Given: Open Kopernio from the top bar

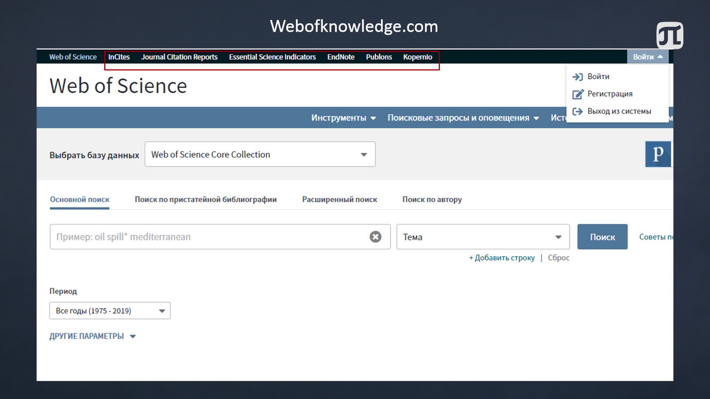Looking at the screenshot, I should point(417,57).
